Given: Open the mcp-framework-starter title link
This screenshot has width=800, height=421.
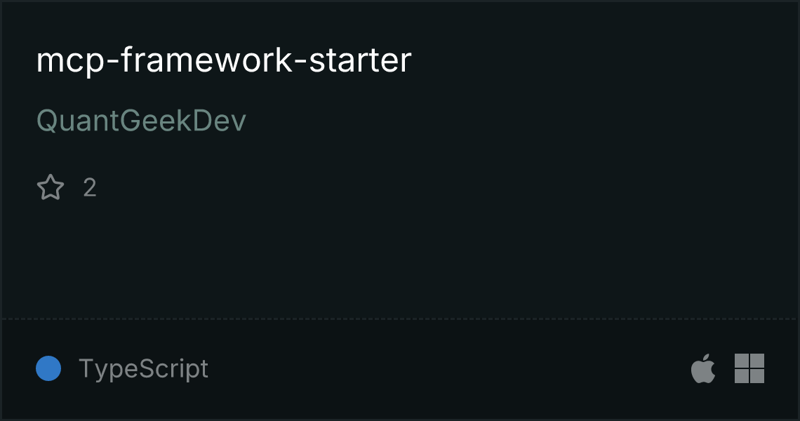Looking at the screenshot, I should pyautogui.click(x=223, y=60).
